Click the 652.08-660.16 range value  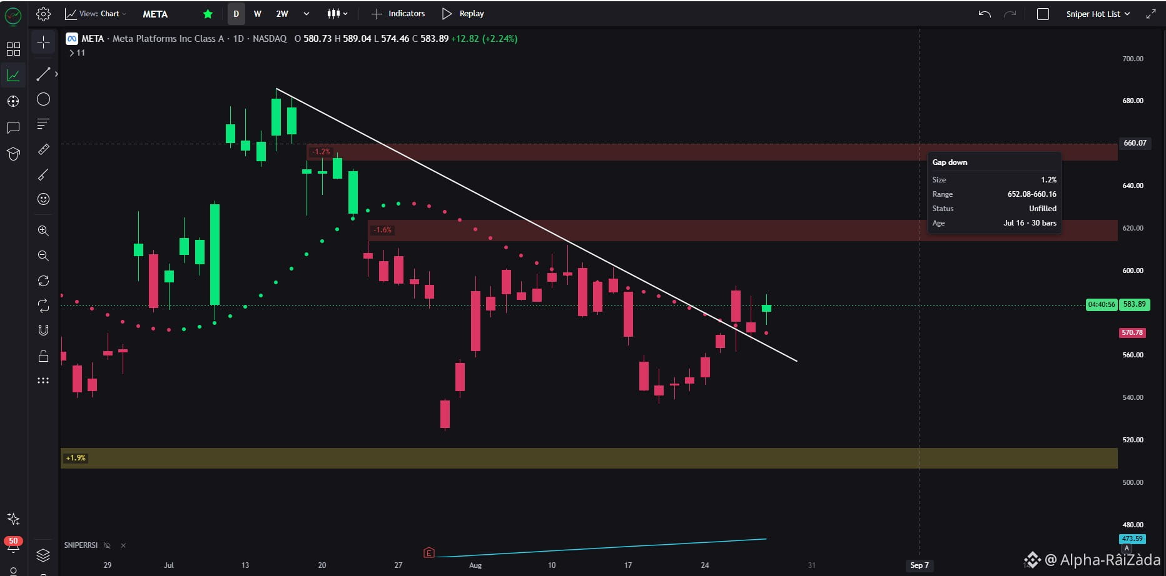click(1032, 194)
